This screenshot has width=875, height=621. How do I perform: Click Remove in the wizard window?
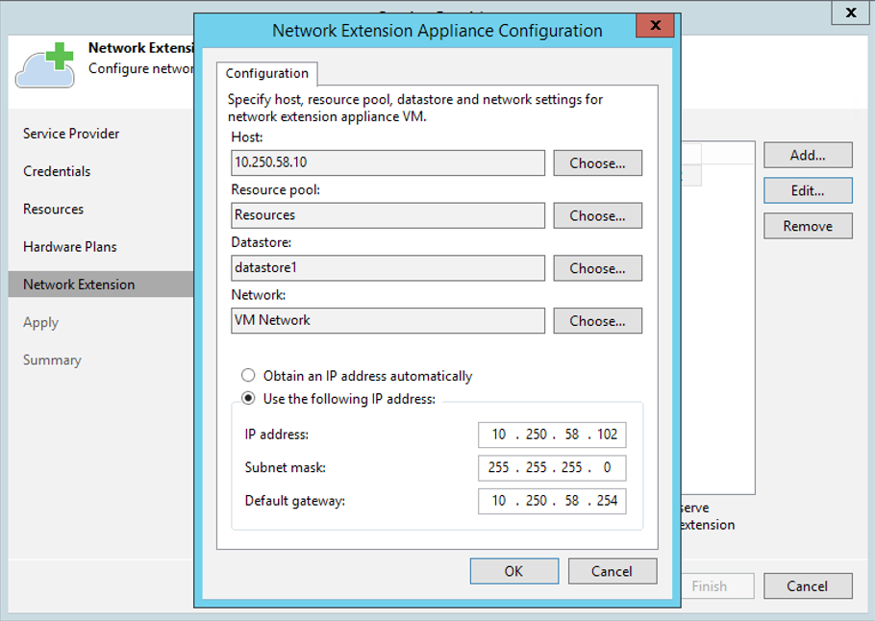tap(808, 225)
